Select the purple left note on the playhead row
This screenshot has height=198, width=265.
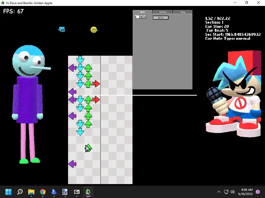pyautogui.click(x=72, y=100)
